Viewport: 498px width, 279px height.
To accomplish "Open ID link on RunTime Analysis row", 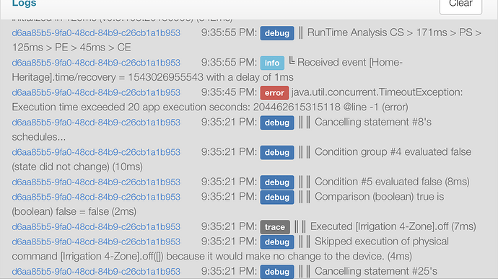I will click(96, 33).
